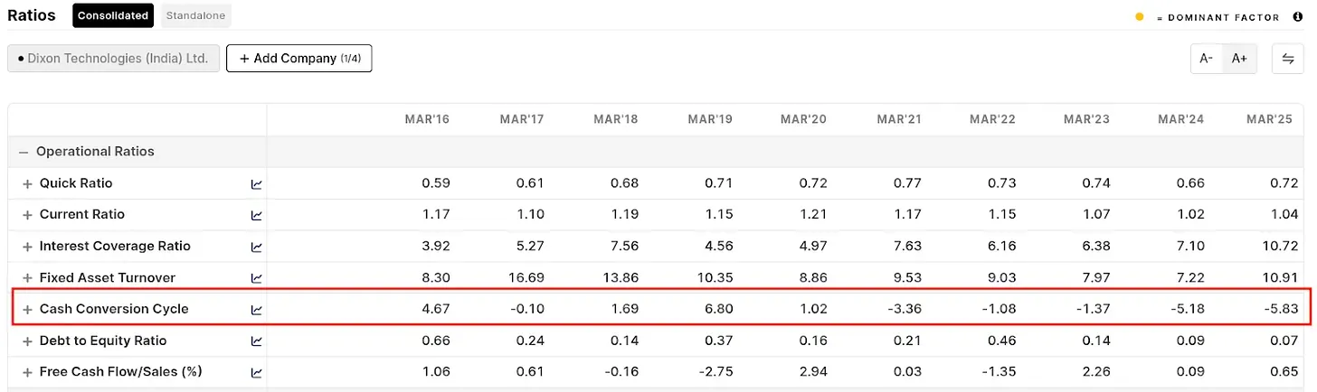The image size is (1317, 392).
Task: Switch to Standalone view
Action: point(195,15)
